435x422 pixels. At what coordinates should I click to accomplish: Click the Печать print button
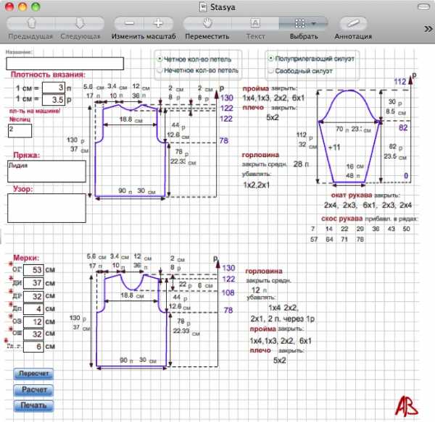click(x=33, y=405)
